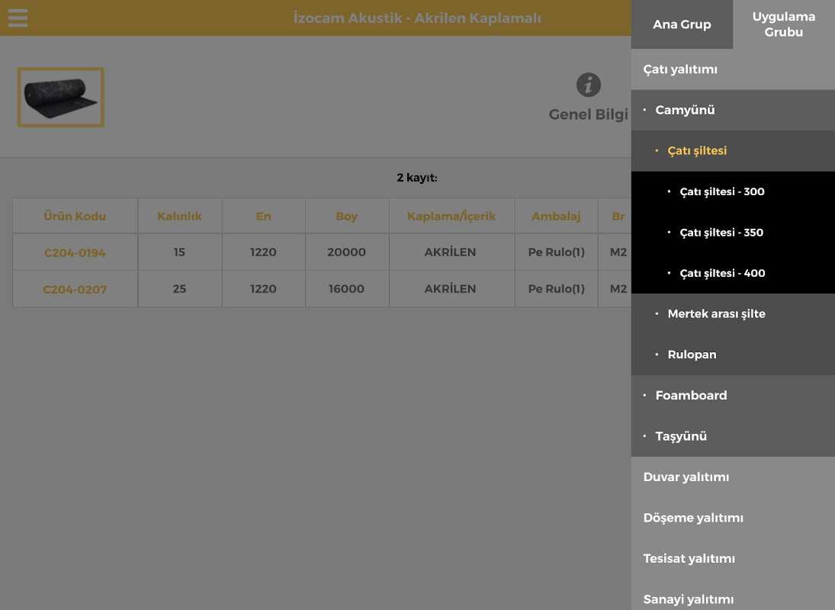Screen dimensions: 835x610
Task: Expand the Duvar yalıtımı group
Action: tap(733, 477)
